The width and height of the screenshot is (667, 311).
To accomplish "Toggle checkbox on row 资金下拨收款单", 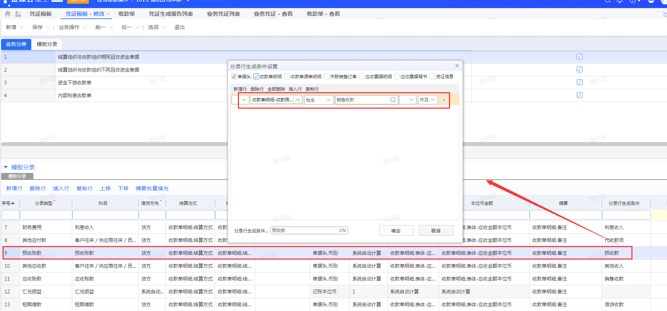I will [580, 82].
